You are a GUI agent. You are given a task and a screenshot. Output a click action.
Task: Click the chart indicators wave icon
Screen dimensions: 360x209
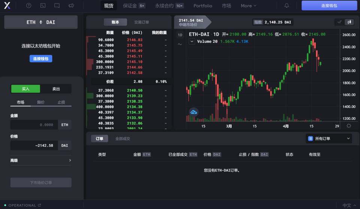(x=180, y=44)
